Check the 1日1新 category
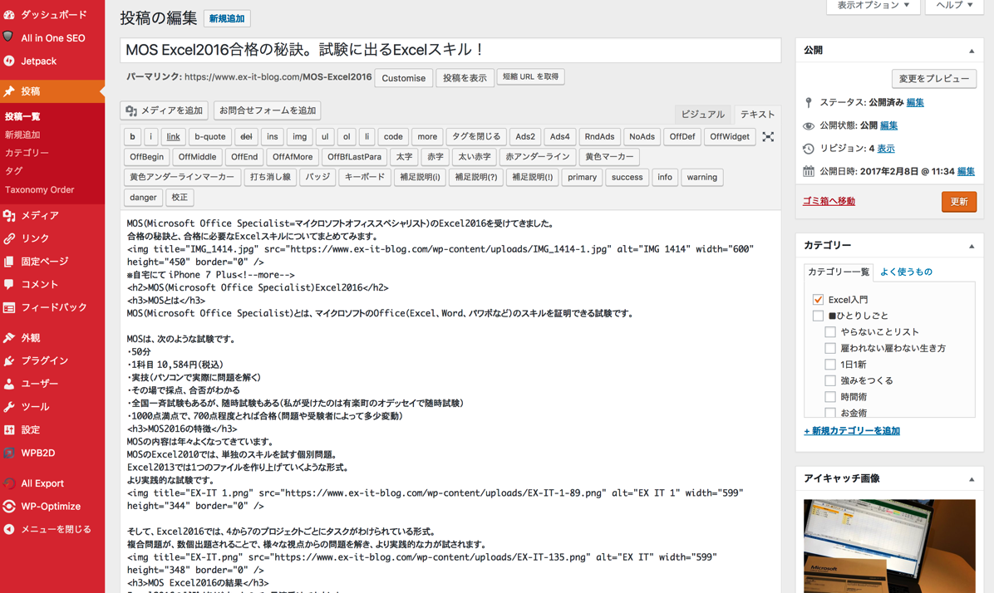This screenshot has height=593, width=994. (829, 365)
